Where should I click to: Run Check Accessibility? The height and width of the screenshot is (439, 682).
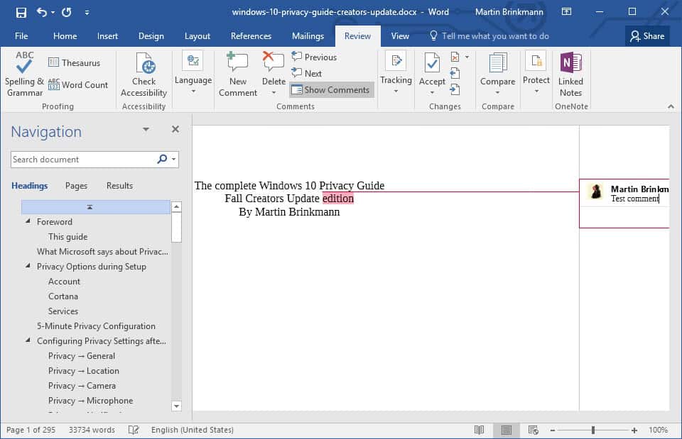tap(144, 74)
